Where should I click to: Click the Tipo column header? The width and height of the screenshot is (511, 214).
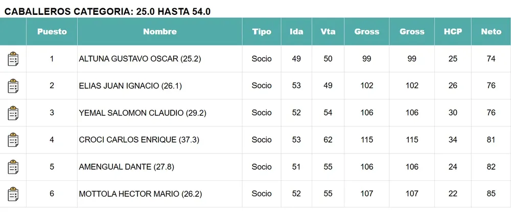point(262,32)
